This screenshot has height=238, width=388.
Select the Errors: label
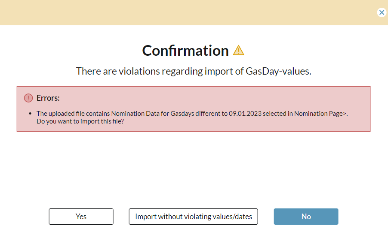48,98
